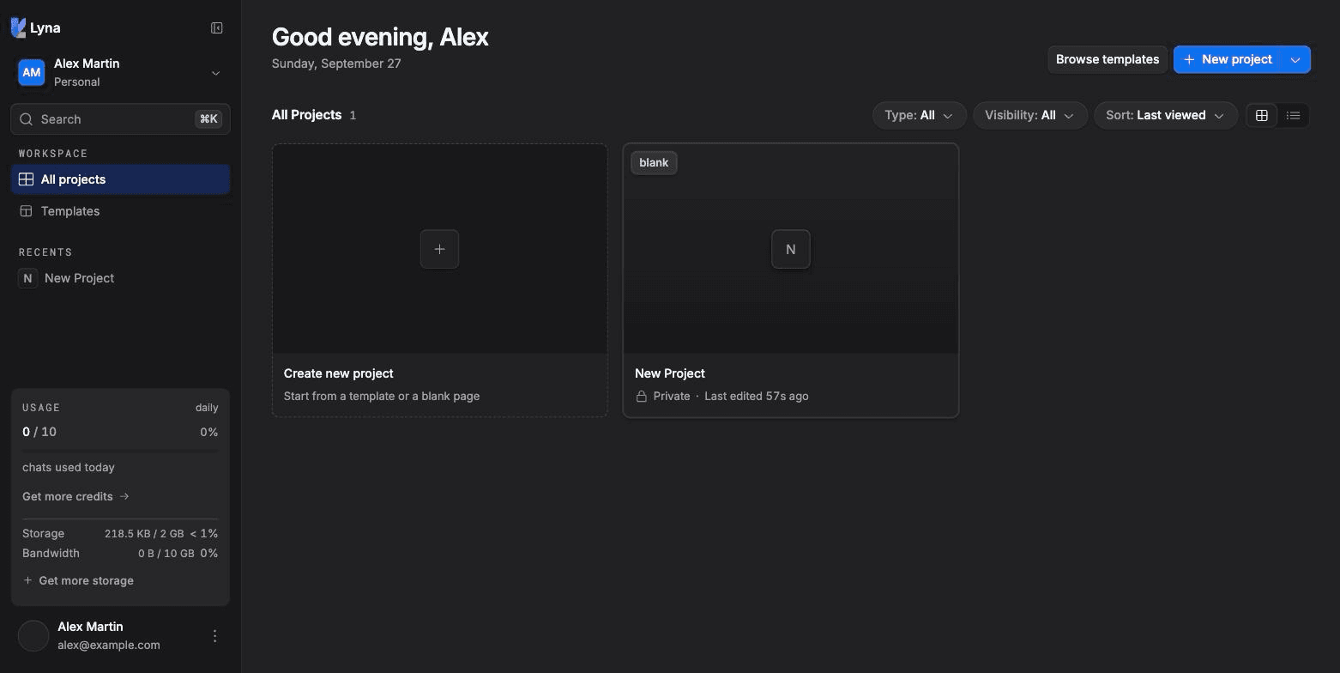Click Start from a template or a blank page
This screenshot has width=1340, height=673.
click(382, 397)
